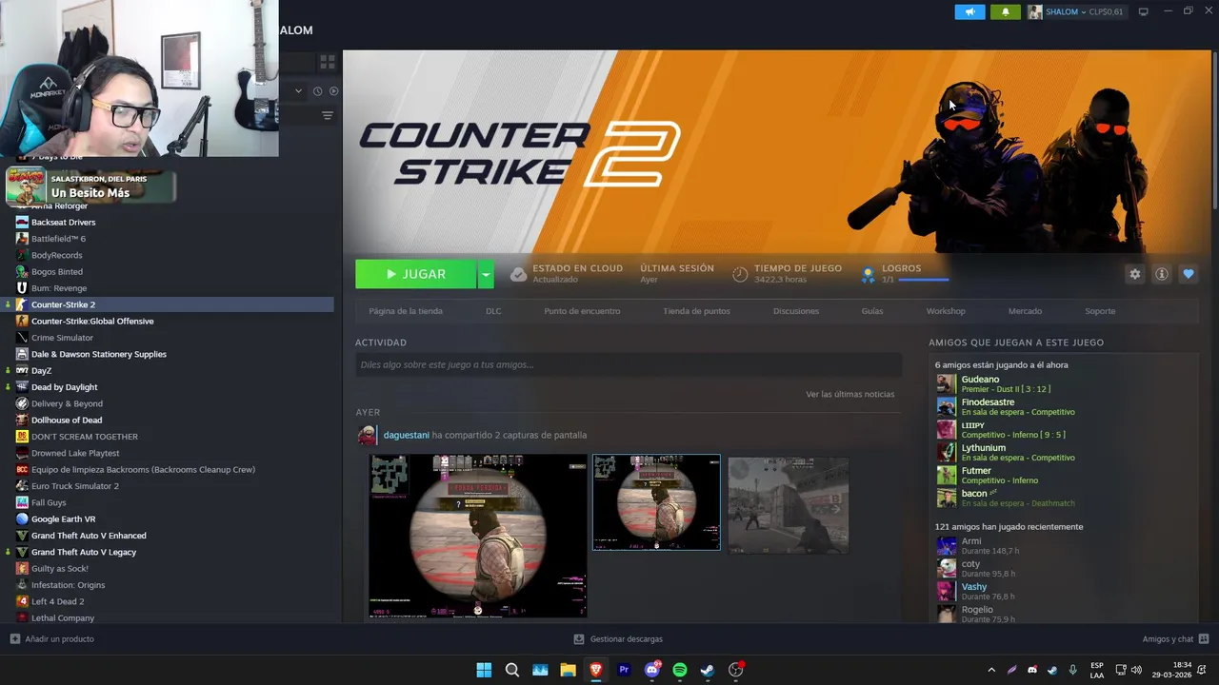Screen dimensions: 1219x685
Task: Open dropdown arrow next to JUGAR
Action: (486, 274)
